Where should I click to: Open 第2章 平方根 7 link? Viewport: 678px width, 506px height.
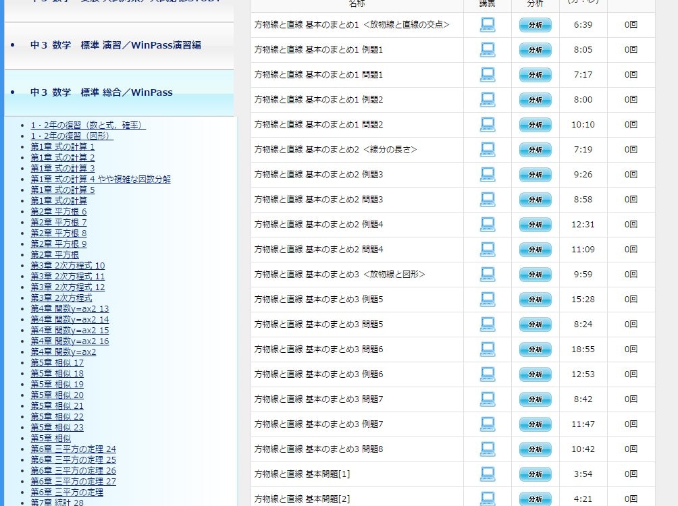[58, 223]
